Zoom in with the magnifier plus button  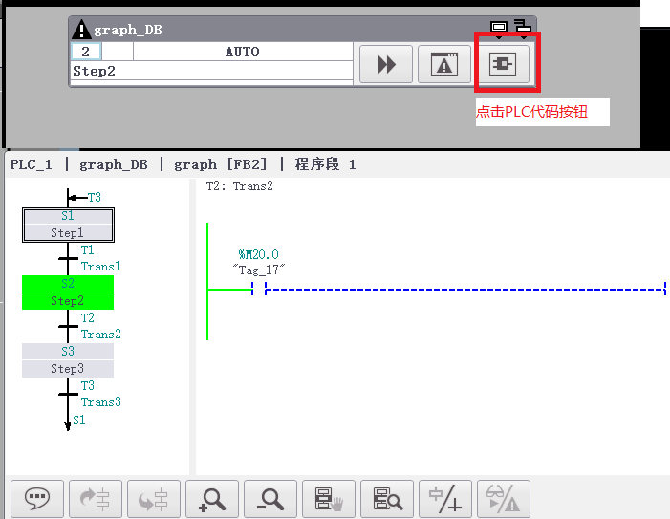pyautogui.click(x=212, y=499)
